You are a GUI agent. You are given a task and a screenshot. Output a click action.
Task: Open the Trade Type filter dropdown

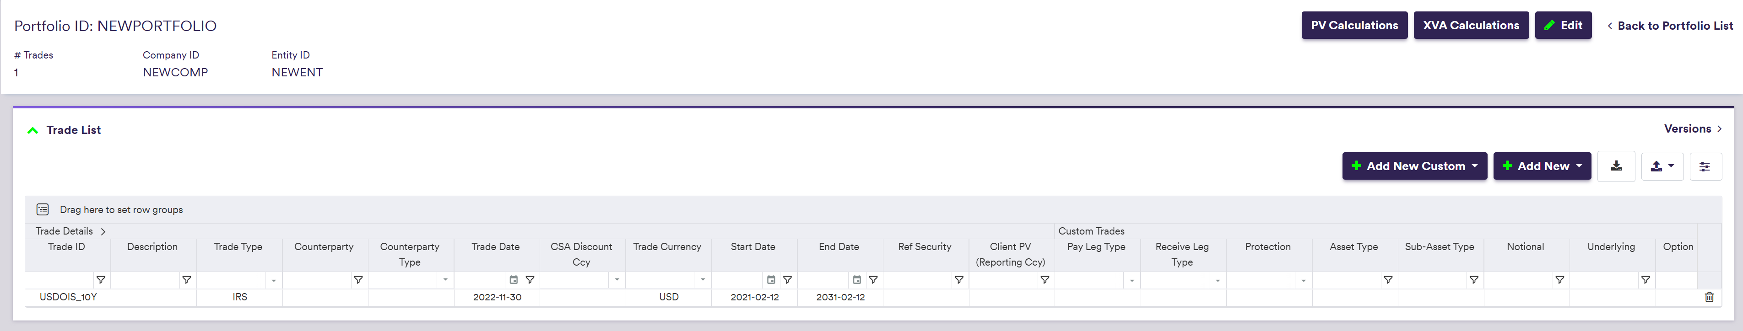[273, 280]
